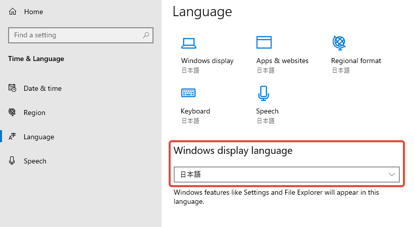Click the Find a setting search box

click(x=81, y=35)
